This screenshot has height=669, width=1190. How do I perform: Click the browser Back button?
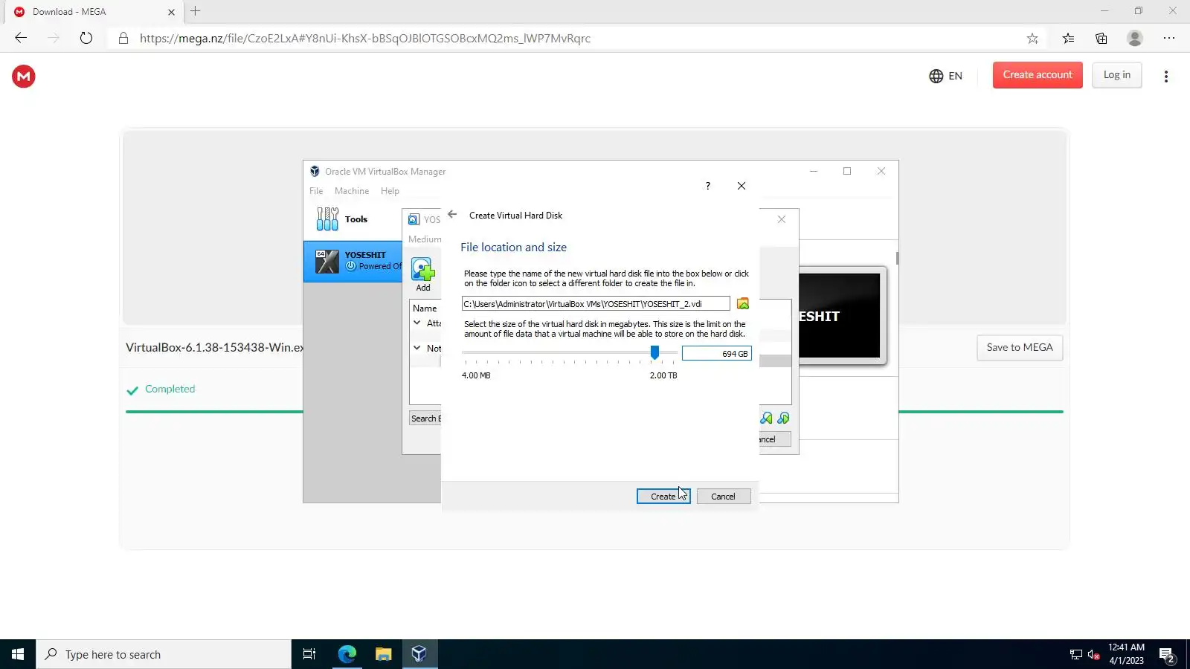coord(21,38)
